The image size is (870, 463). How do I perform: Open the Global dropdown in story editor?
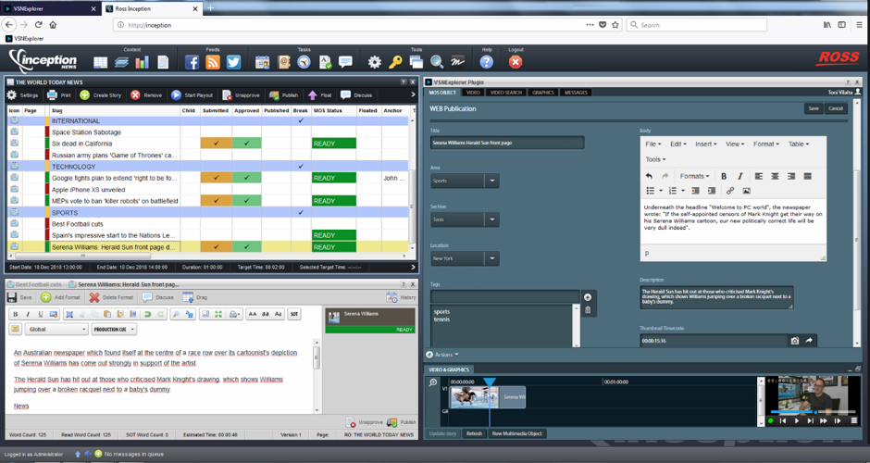pos(56,330)
